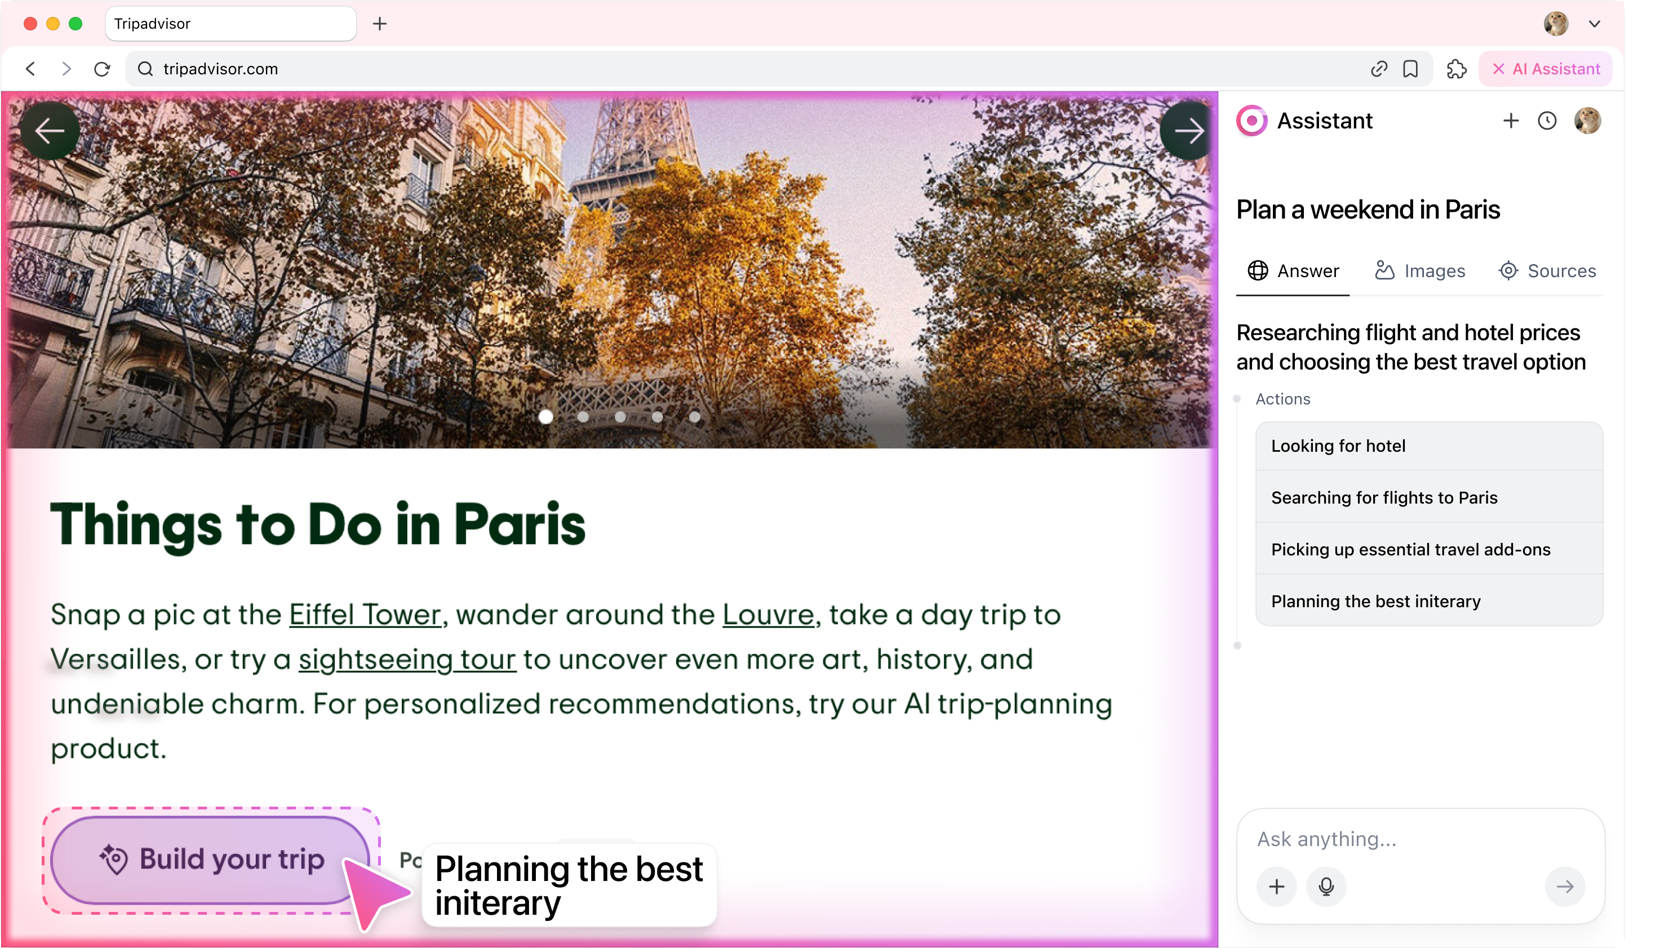
Task: Close the AI Assistant panel
Action: [x=1545, y=68]
